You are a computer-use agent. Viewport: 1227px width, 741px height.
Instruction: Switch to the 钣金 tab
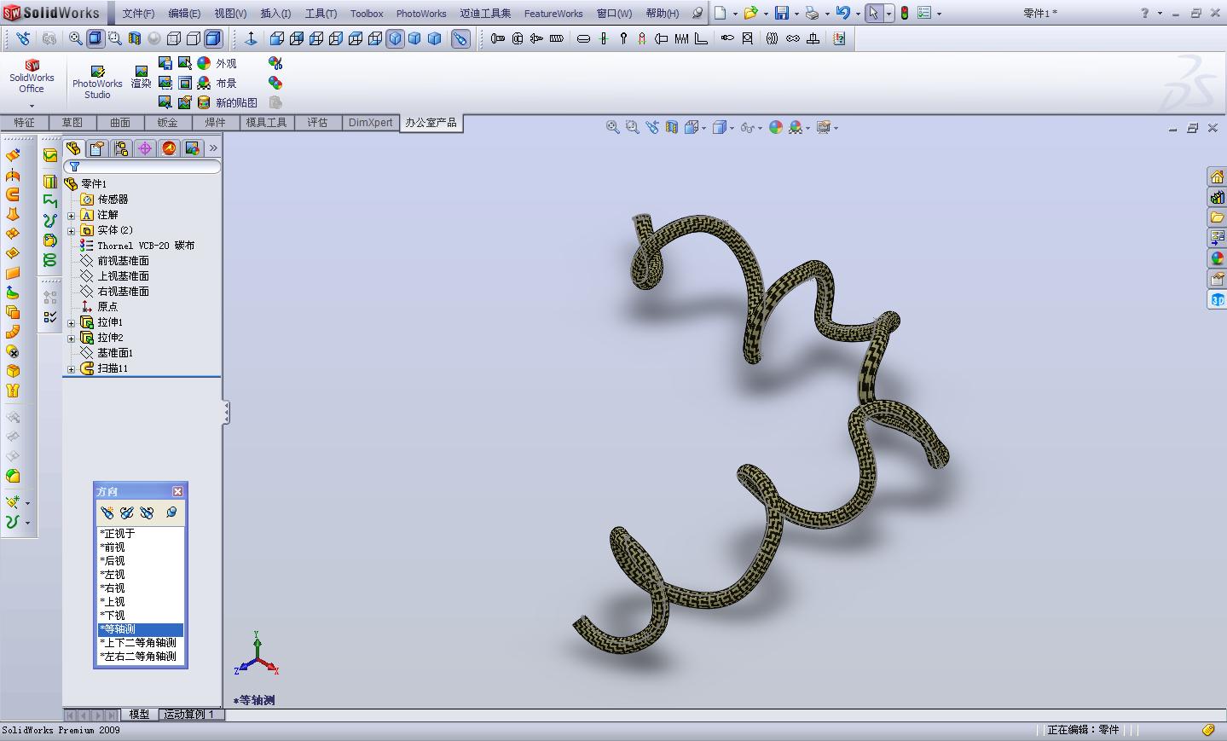point(168,123)
